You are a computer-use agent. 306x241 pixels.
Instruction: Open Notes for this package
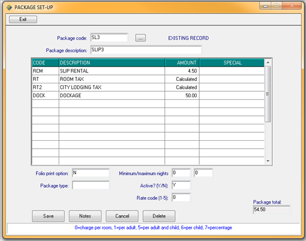pyautogui.click(x=85, y=216)
